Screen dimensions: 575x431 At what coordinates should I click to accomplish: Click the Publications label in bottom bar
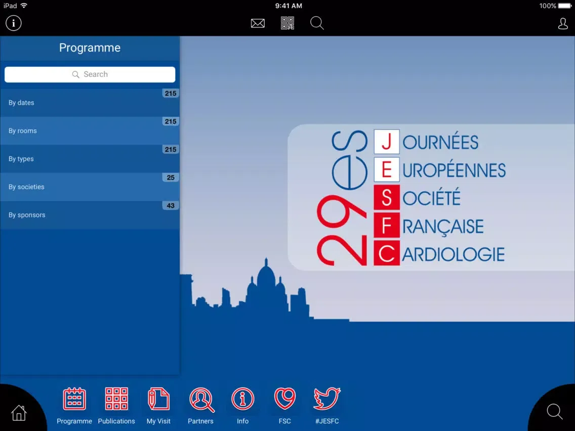click(x=116, y=421)
